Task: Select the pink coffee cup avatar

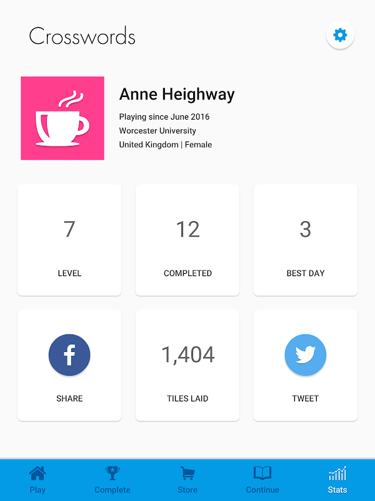Action: point(62,118)
